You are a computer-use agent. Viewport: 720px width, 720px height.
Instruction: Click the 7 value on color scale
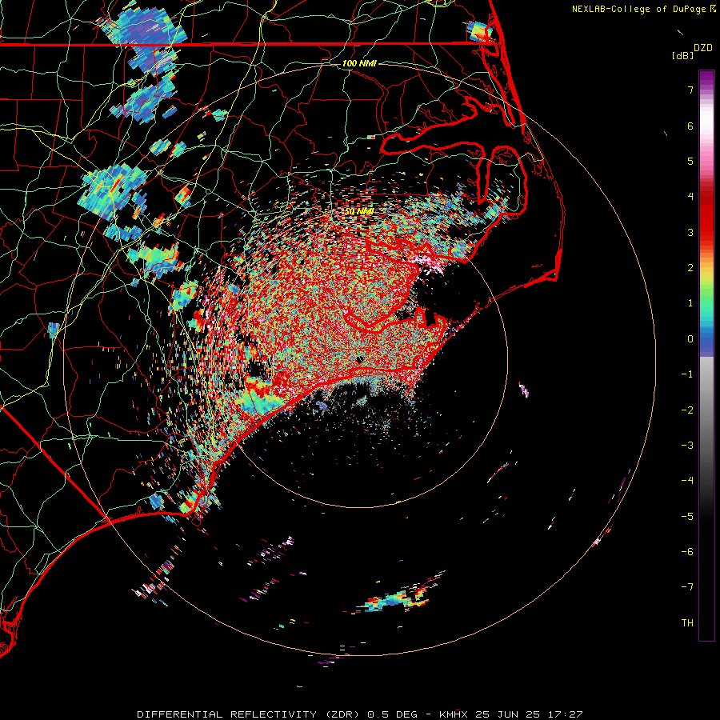[690, 90]
